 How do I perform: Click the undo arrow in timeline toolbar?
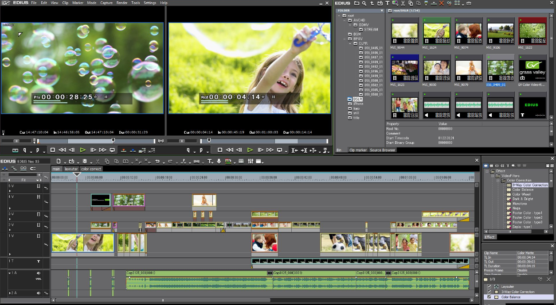[157, 162]
